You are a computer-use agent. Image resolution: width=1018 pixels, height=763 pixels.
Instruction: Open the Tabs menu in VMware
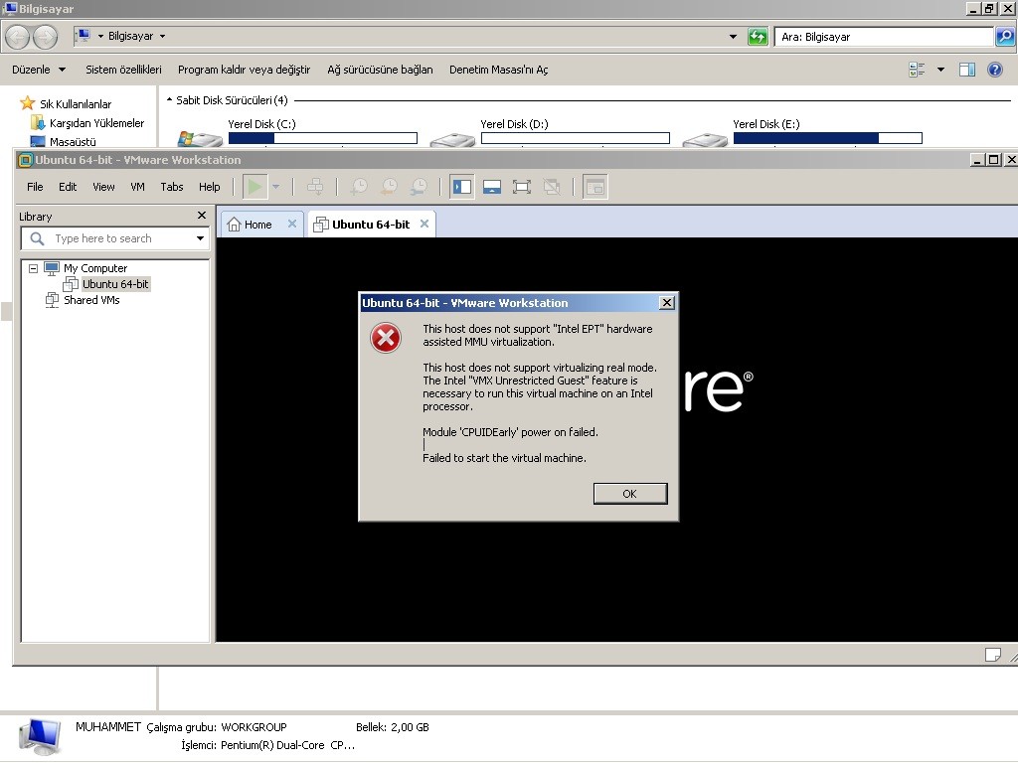click(172, 187)
